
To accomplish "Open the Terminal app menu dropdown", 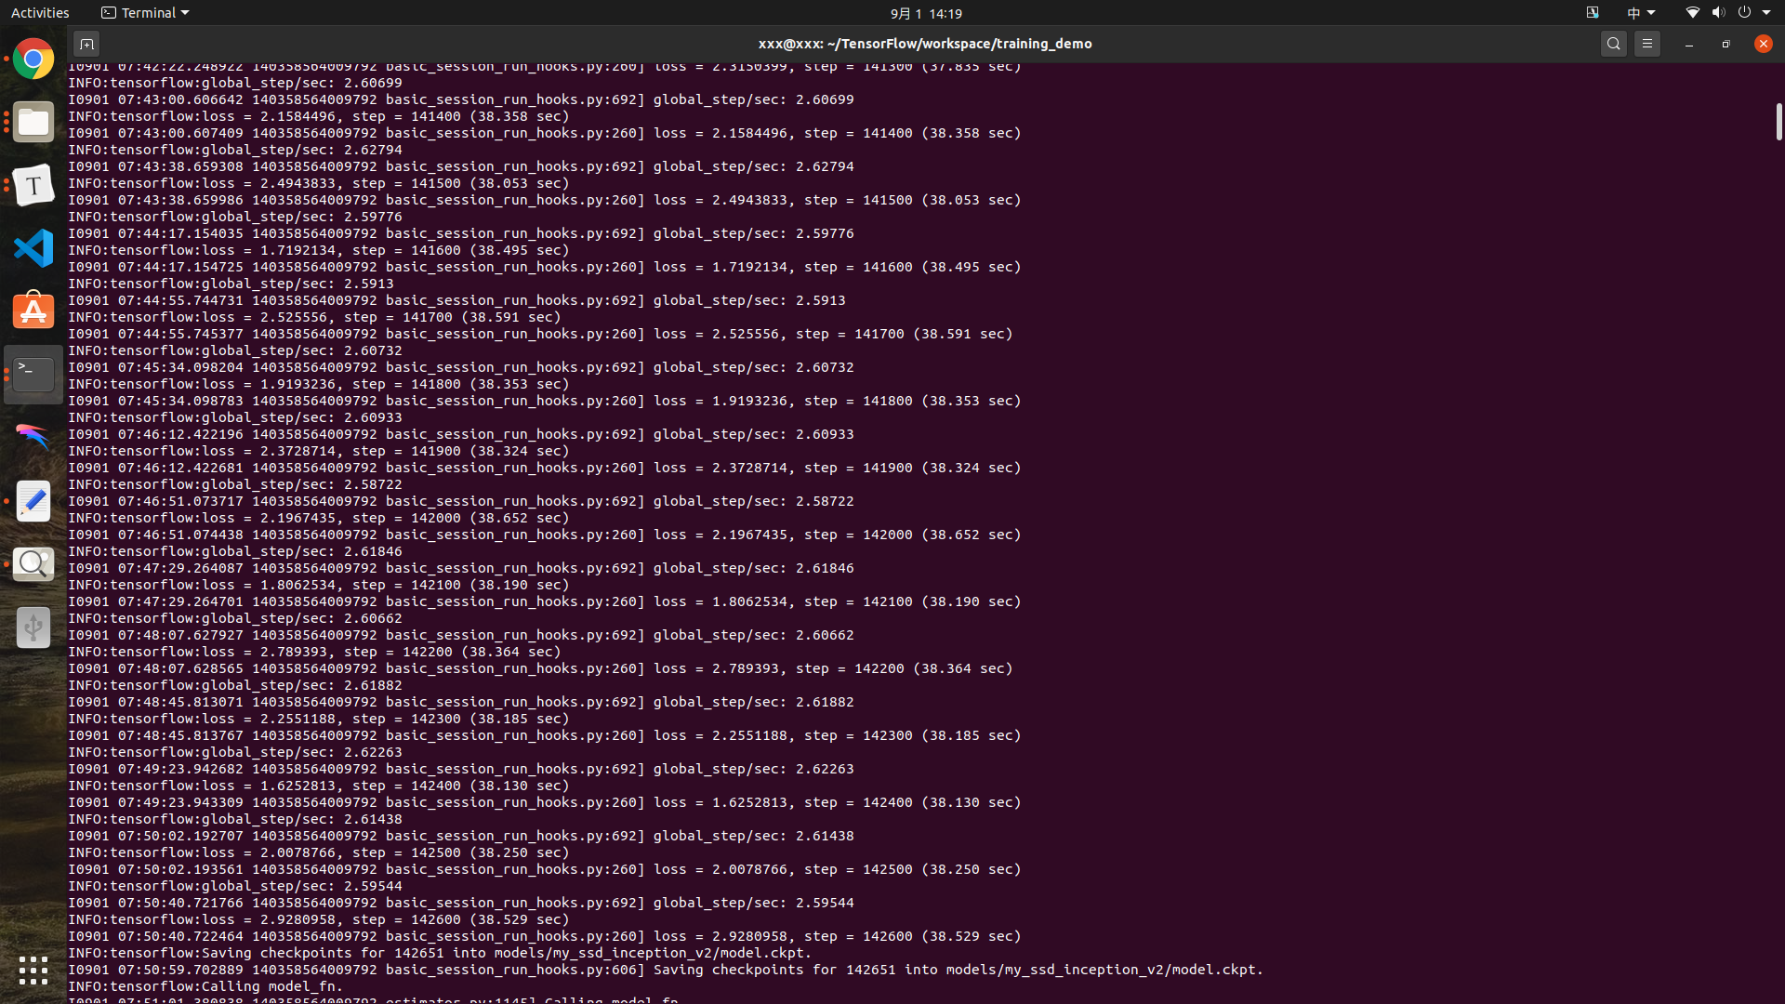I will tap(145, 13).
